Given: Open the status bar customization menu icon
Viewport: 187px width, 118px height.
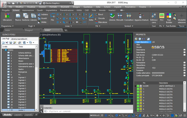Looking at the screenshot, I should pos(185,116).
